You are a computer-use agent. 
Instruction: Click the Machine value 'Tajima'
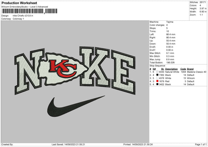click(x=170, y=22)
